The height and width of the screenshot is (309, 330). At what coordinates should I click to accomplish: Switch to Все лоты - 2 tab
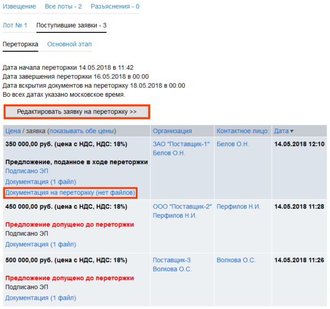[63, 7]
